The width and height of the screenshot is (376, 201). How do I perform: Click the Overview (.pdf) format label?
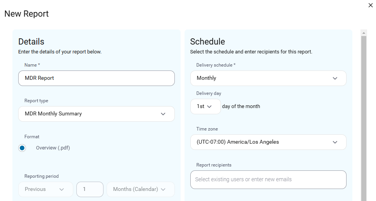[x=53, y=148]
